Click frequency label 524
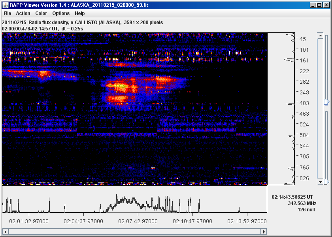 click(304, 124)
